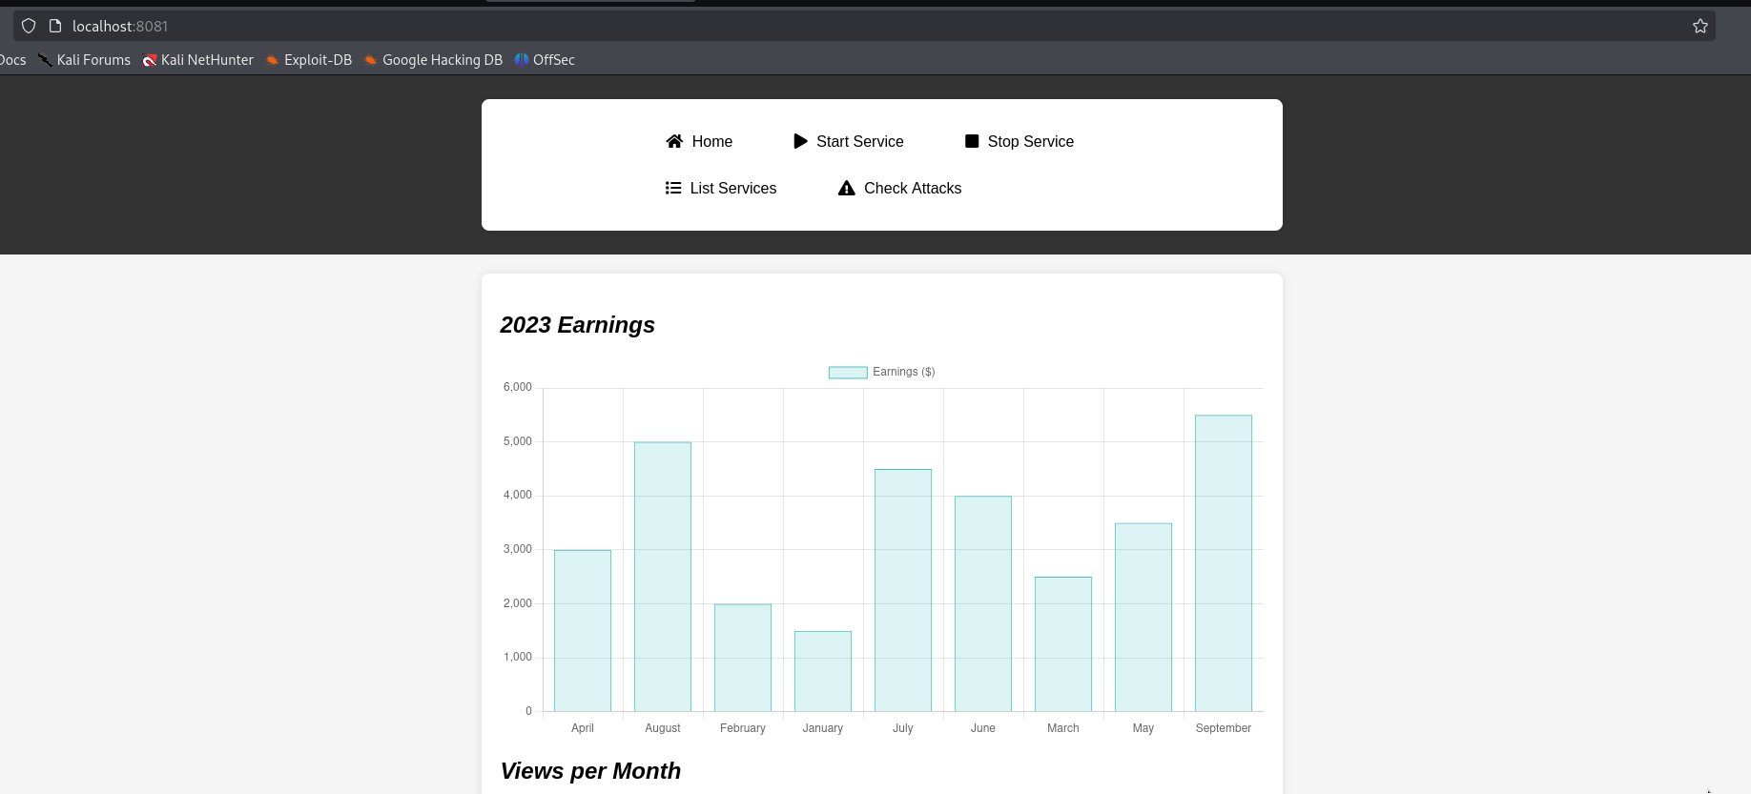Open the Exploit-DB bookmark
1751x794 pixels.
[309, 60]
